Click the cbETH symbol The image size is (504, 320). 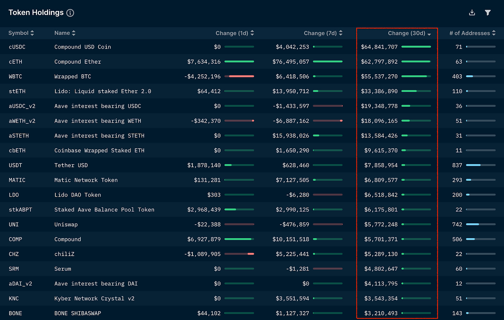pos(17,151)
